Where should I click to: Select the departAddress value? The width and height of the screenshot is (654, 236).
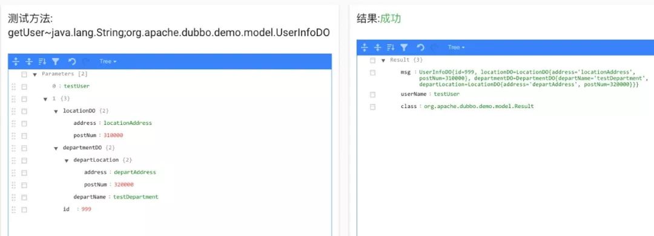click(134, 173)
